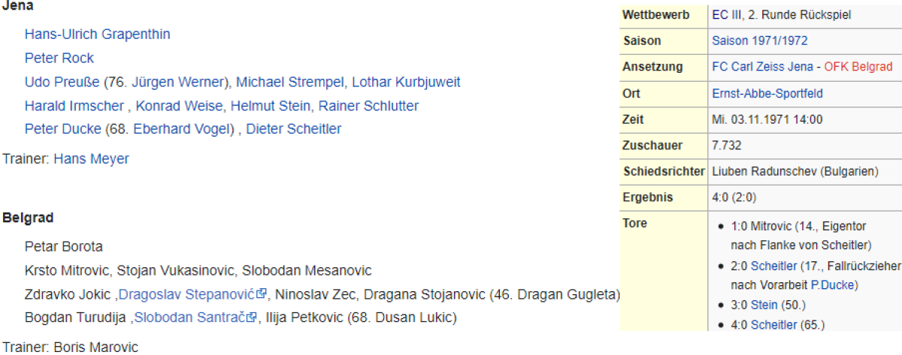This screenshot has height=355, width=902.
Task: Open Saison 1971/1972 link
Action: coord(759,41)
